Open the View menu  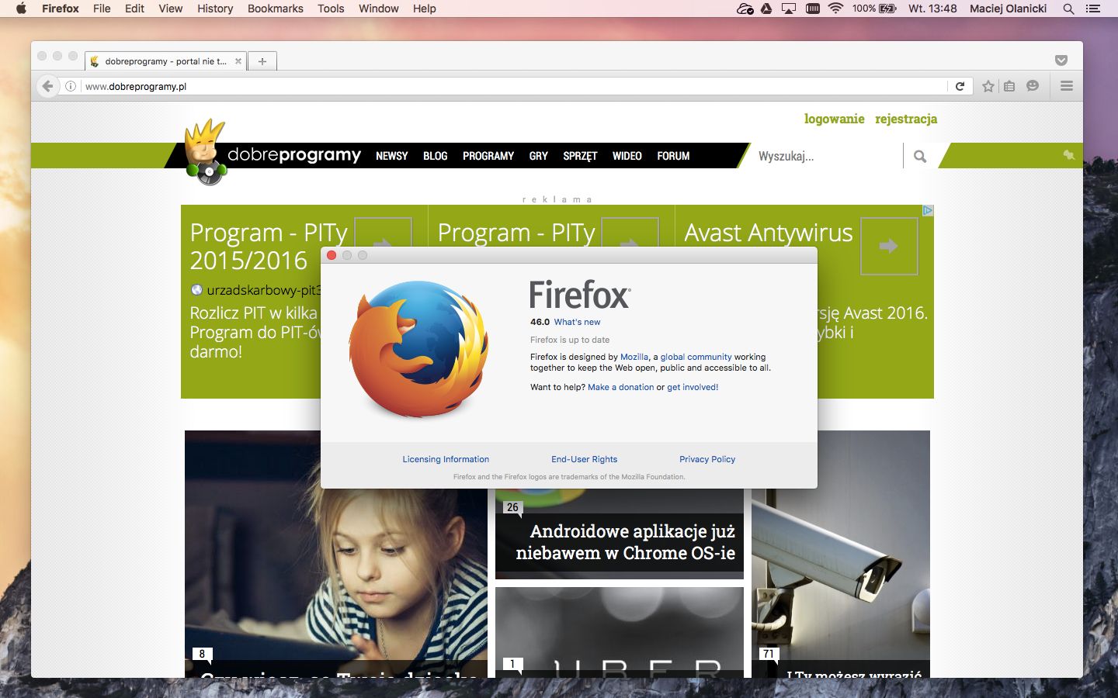click(170, 9)
